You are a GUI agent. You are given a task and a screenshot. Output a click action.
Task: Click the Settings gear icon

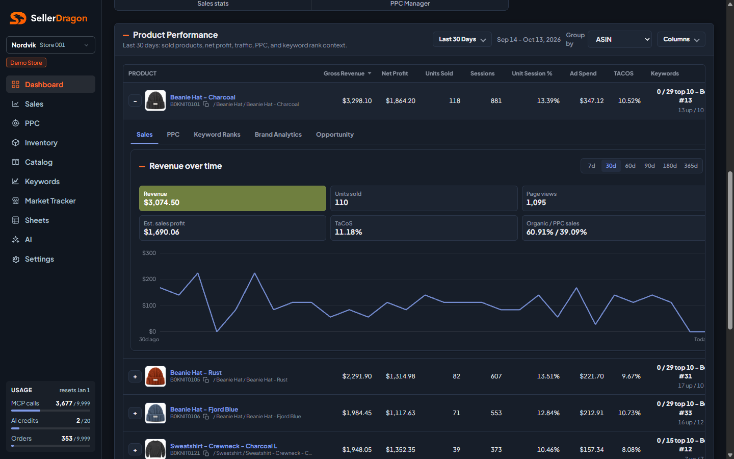(x=15, y=259)
